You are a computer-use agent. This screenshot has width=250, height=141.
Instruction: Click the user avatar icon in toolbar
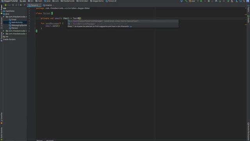248,1
